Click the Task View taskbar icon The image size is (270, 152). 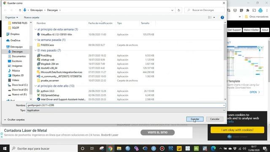(x=92, y=148)
